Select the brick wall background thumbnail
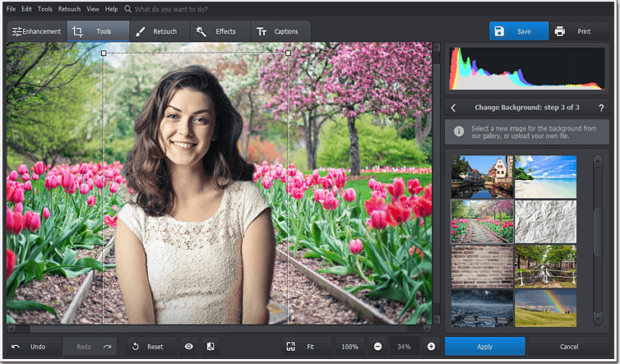This screenshot has width=620, height=364. tap(482, 266)
